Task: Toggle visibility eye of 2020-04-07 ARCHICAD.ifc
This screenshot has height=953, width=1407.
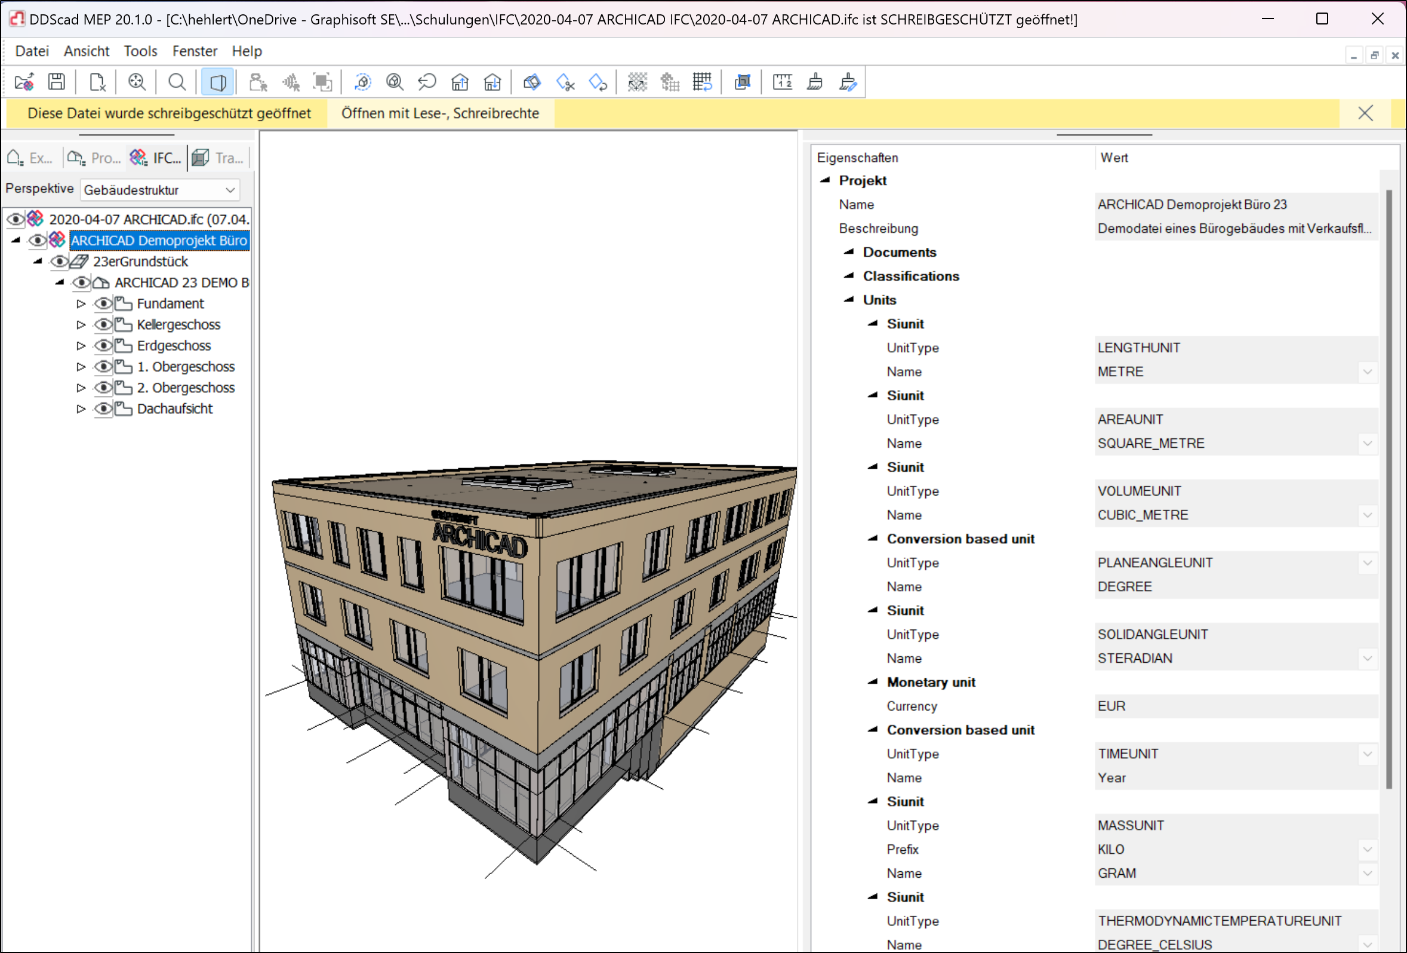Action: tap(16, 219)
